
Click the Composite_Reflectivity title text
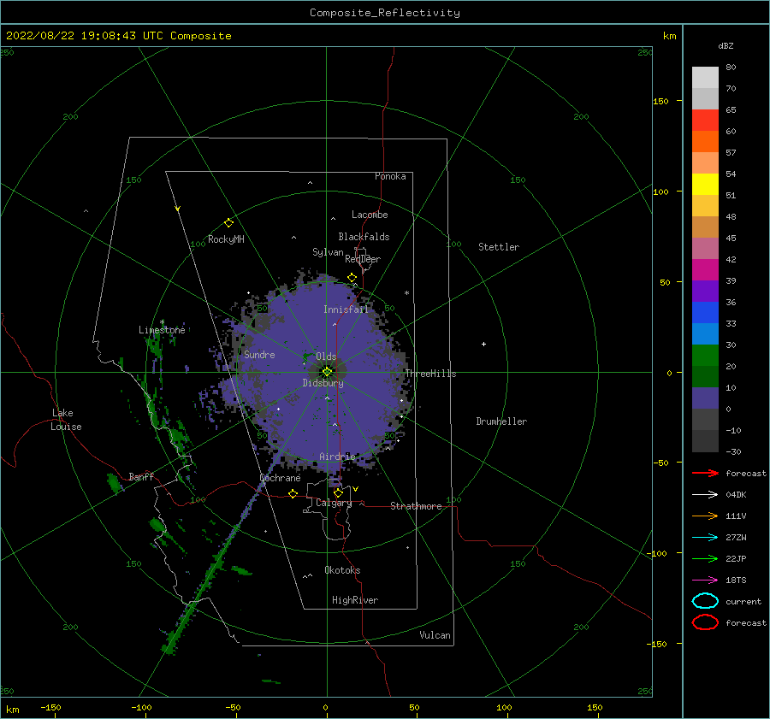tap(385, 13)
